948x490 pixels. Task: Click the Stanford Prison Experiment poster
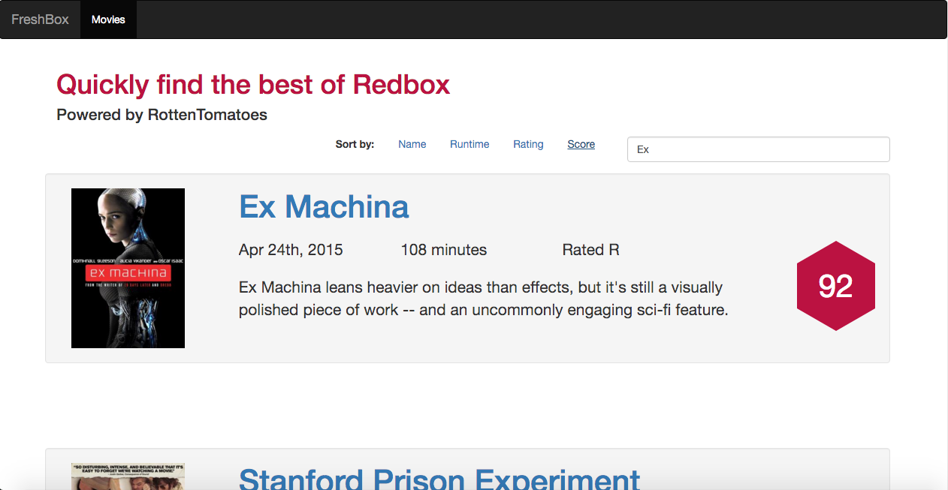(128, 476)
